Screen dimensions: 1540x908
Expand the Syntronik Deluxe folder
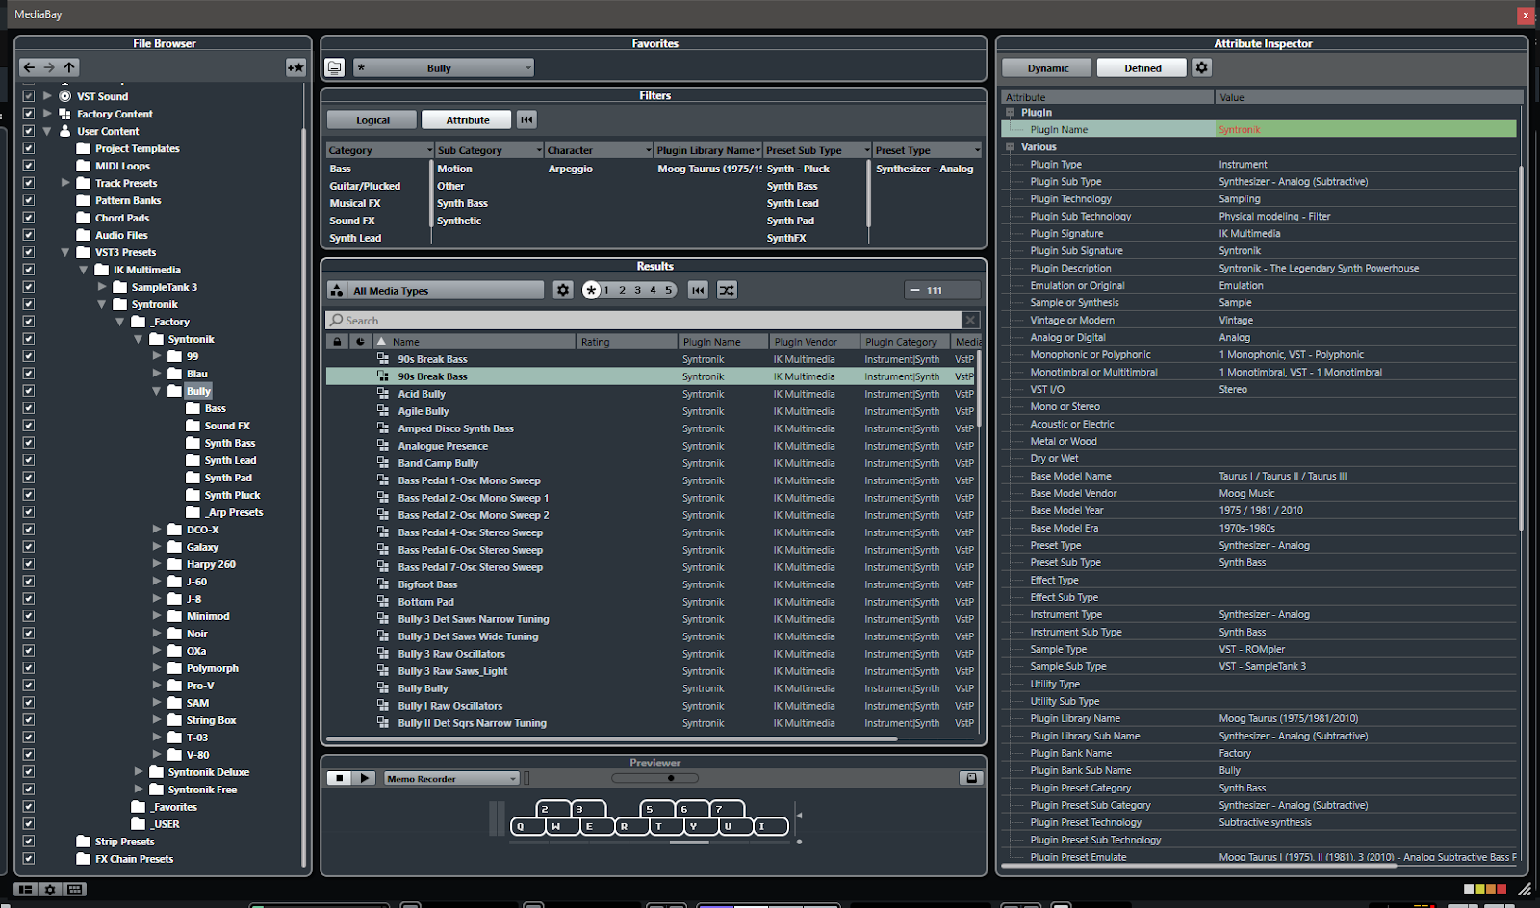tap(139, 772)
